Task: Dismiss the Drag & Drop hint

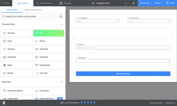Action: tap(61, 17)
